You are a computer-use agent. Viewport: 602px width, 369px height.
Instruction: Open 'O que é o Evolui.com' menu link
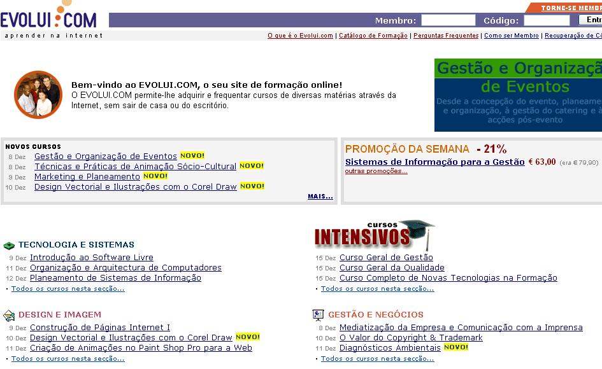coord(300,36)
